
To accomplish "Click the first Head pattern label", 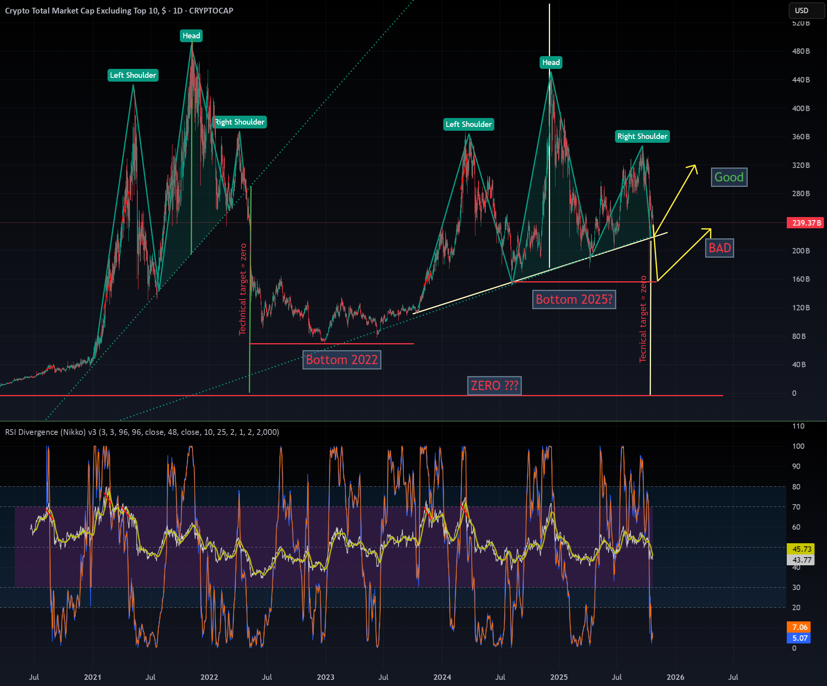I will click(191, 36).
